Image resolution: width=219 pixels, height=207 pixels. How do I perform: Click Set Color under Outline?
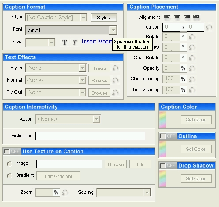tap(196, 149)
